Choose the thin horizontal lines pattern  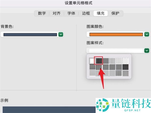pos(93,73)
